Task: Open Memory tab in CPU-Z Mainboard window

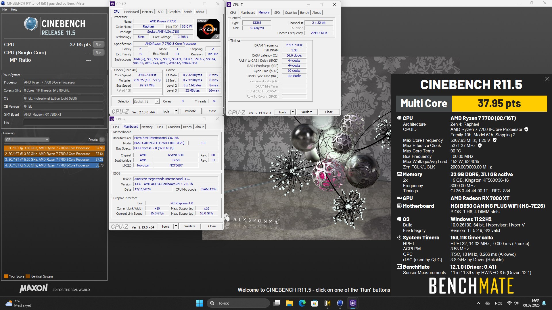Action: [147, 127]
